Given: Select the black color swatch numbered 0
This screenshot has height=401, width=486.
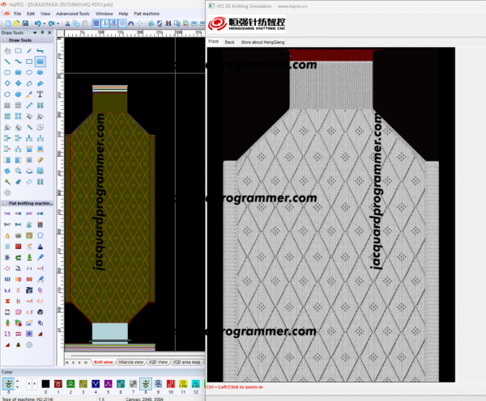Looking at the screenshot, I should pyautogui.click(x=45, y=382).
